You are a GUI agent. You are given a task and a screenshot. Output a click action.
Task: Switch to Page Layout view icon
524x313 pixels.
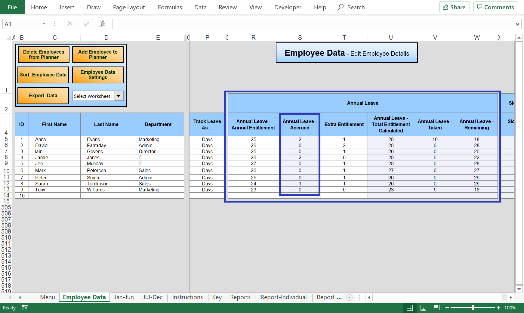423,308
